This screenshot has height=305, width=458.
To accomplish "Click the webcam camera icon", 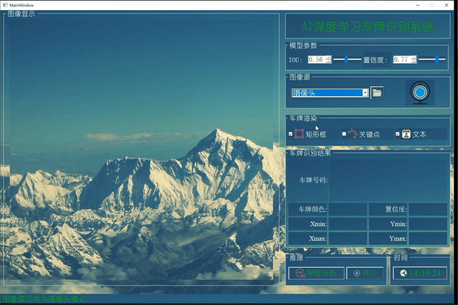I will [x=420, y=93].
